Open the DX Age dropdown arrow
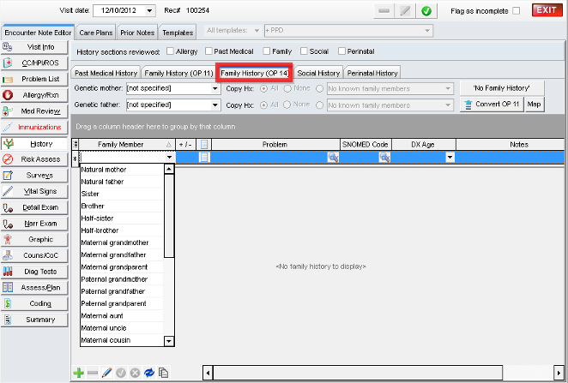Screen dimensions: 568x383 click(450, 158)
